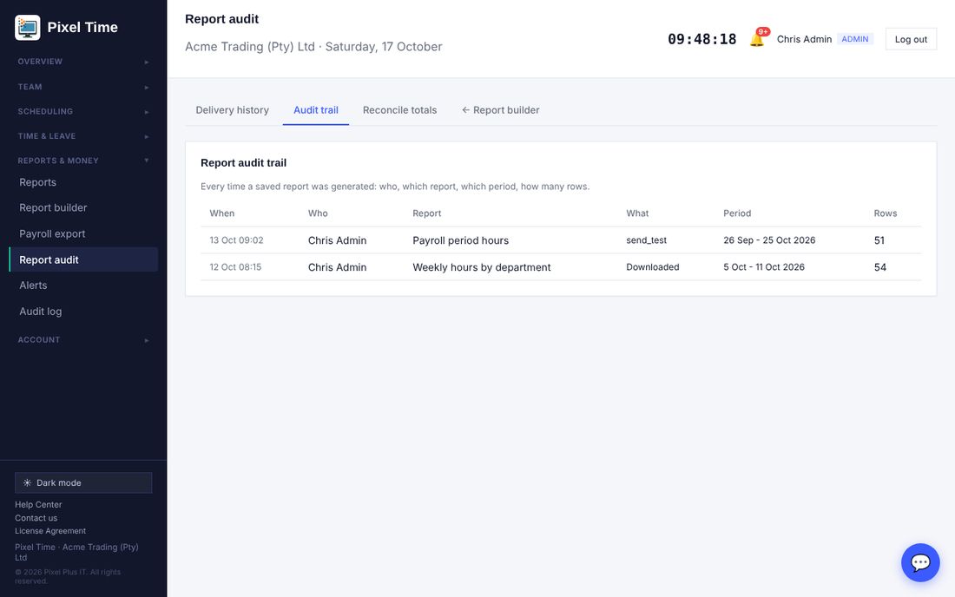Open the chat support bubble

[920, 562]
